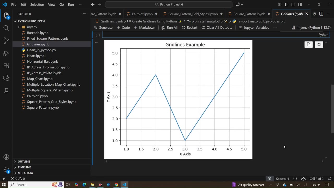Click Spaces: 4 in status bar
Viewport: 334px width, 188px height.
pos(282,179)
